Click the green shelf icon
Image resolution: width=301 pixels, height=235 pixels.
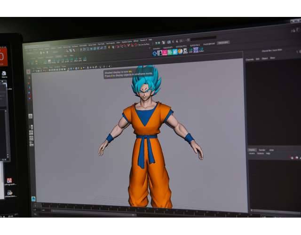click(170, 52)
